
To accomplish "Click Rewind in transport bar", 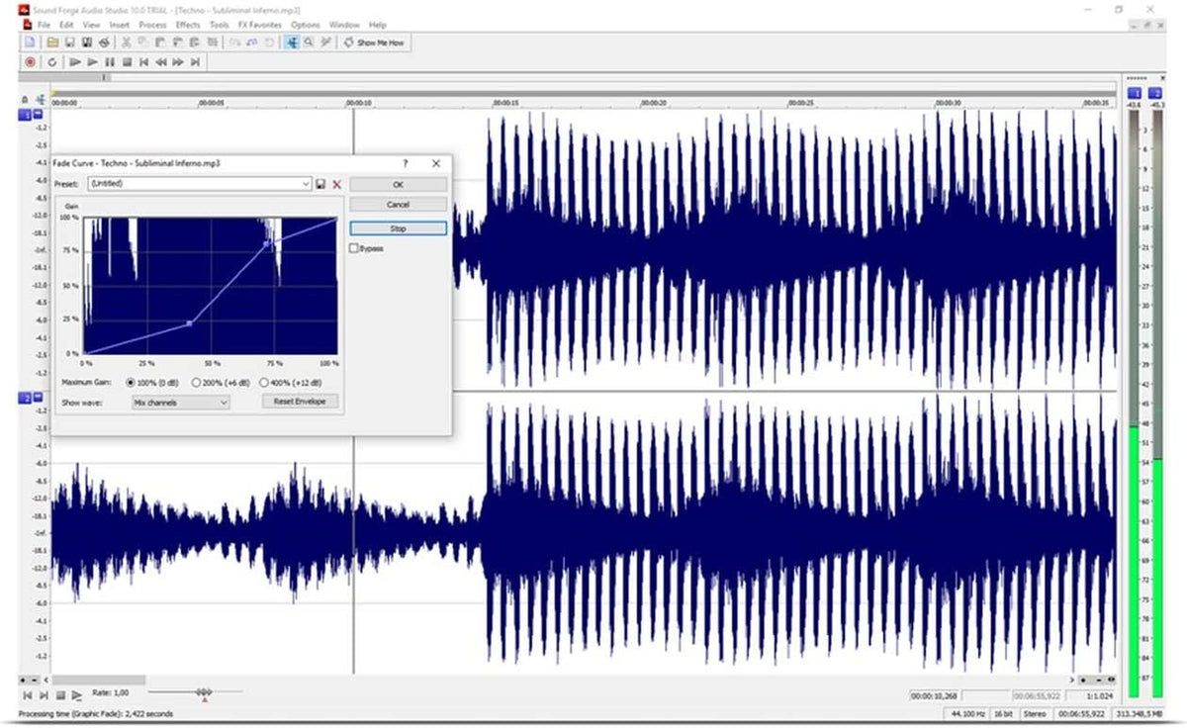I will [x=161, y=62].
